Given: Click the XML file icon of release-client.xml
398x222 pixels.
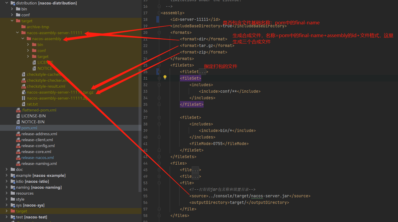Looking at the screenshot, I should 18,140.
